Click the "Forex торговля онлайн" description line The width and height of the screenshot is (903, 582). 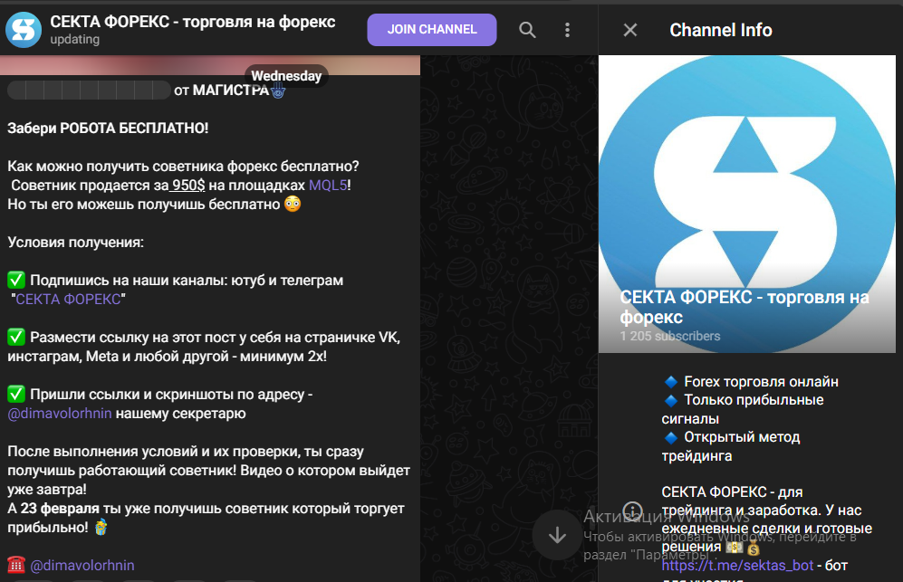click(x=751, y=382)
